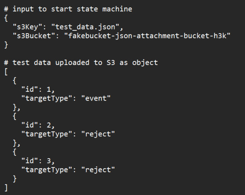
Task: Select the "s3Key" property name
Action: 28,27
